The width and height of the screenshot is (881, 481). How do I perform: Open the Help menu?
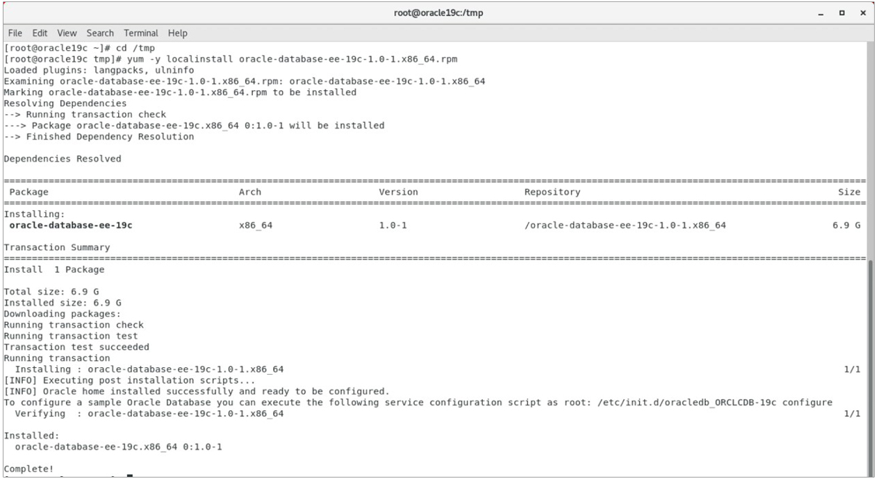[x=178, y=33]
